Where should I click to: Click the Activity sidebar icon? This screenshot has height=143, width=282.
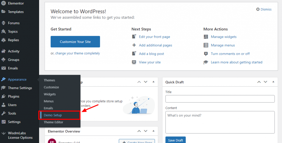[x=3, y=51]
